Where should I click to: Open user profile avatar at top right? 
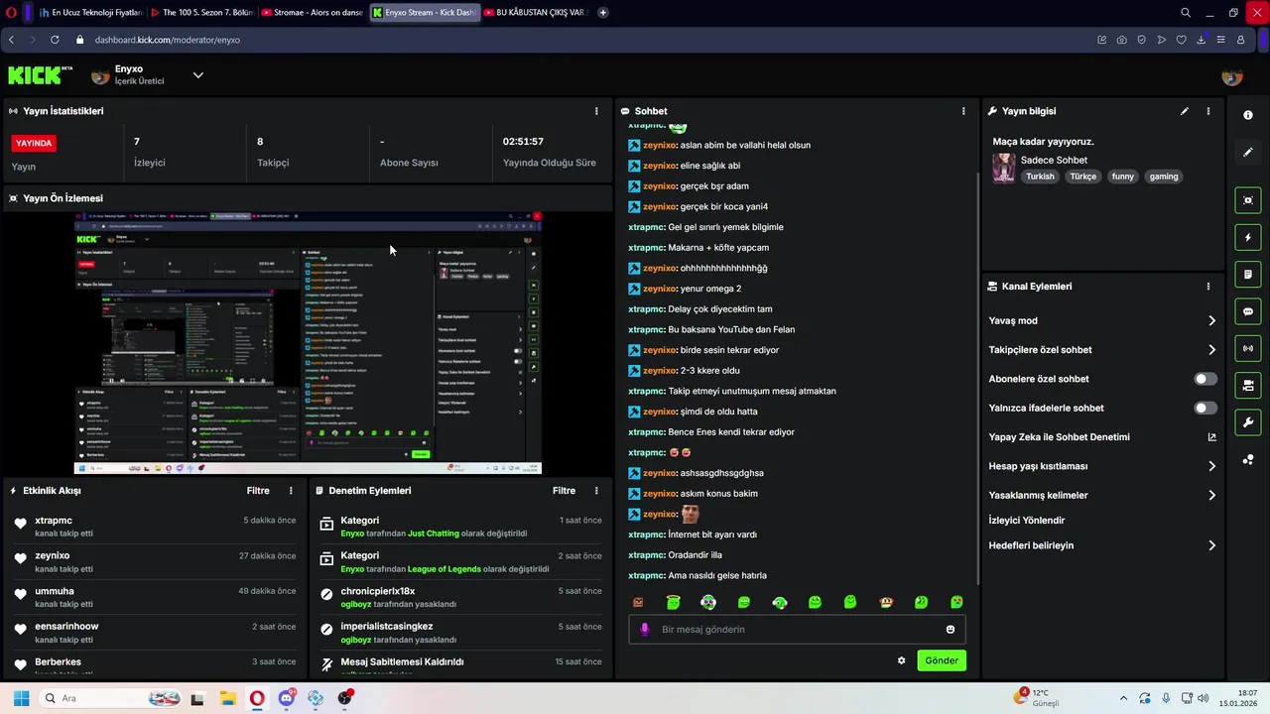tap(1232, 76)
